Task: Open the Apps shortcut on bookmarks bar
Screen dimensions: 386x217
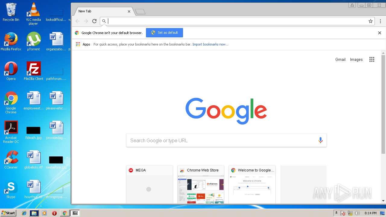Action: point(83,44)
